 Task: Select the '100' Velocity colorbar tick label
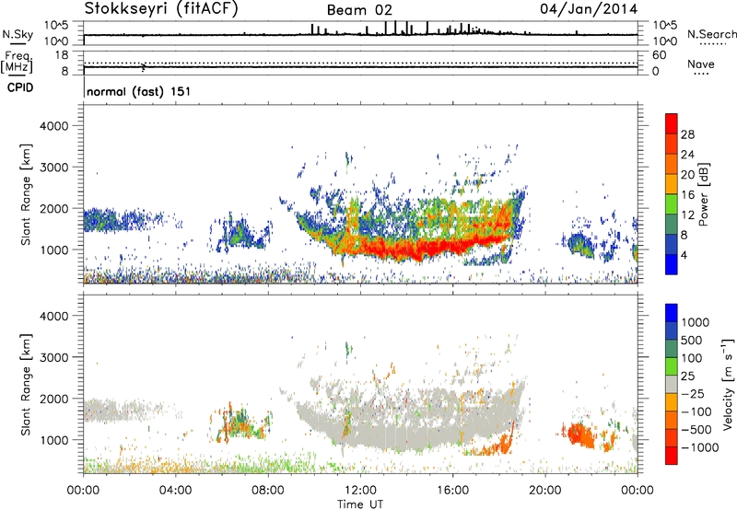click(691, 358)
